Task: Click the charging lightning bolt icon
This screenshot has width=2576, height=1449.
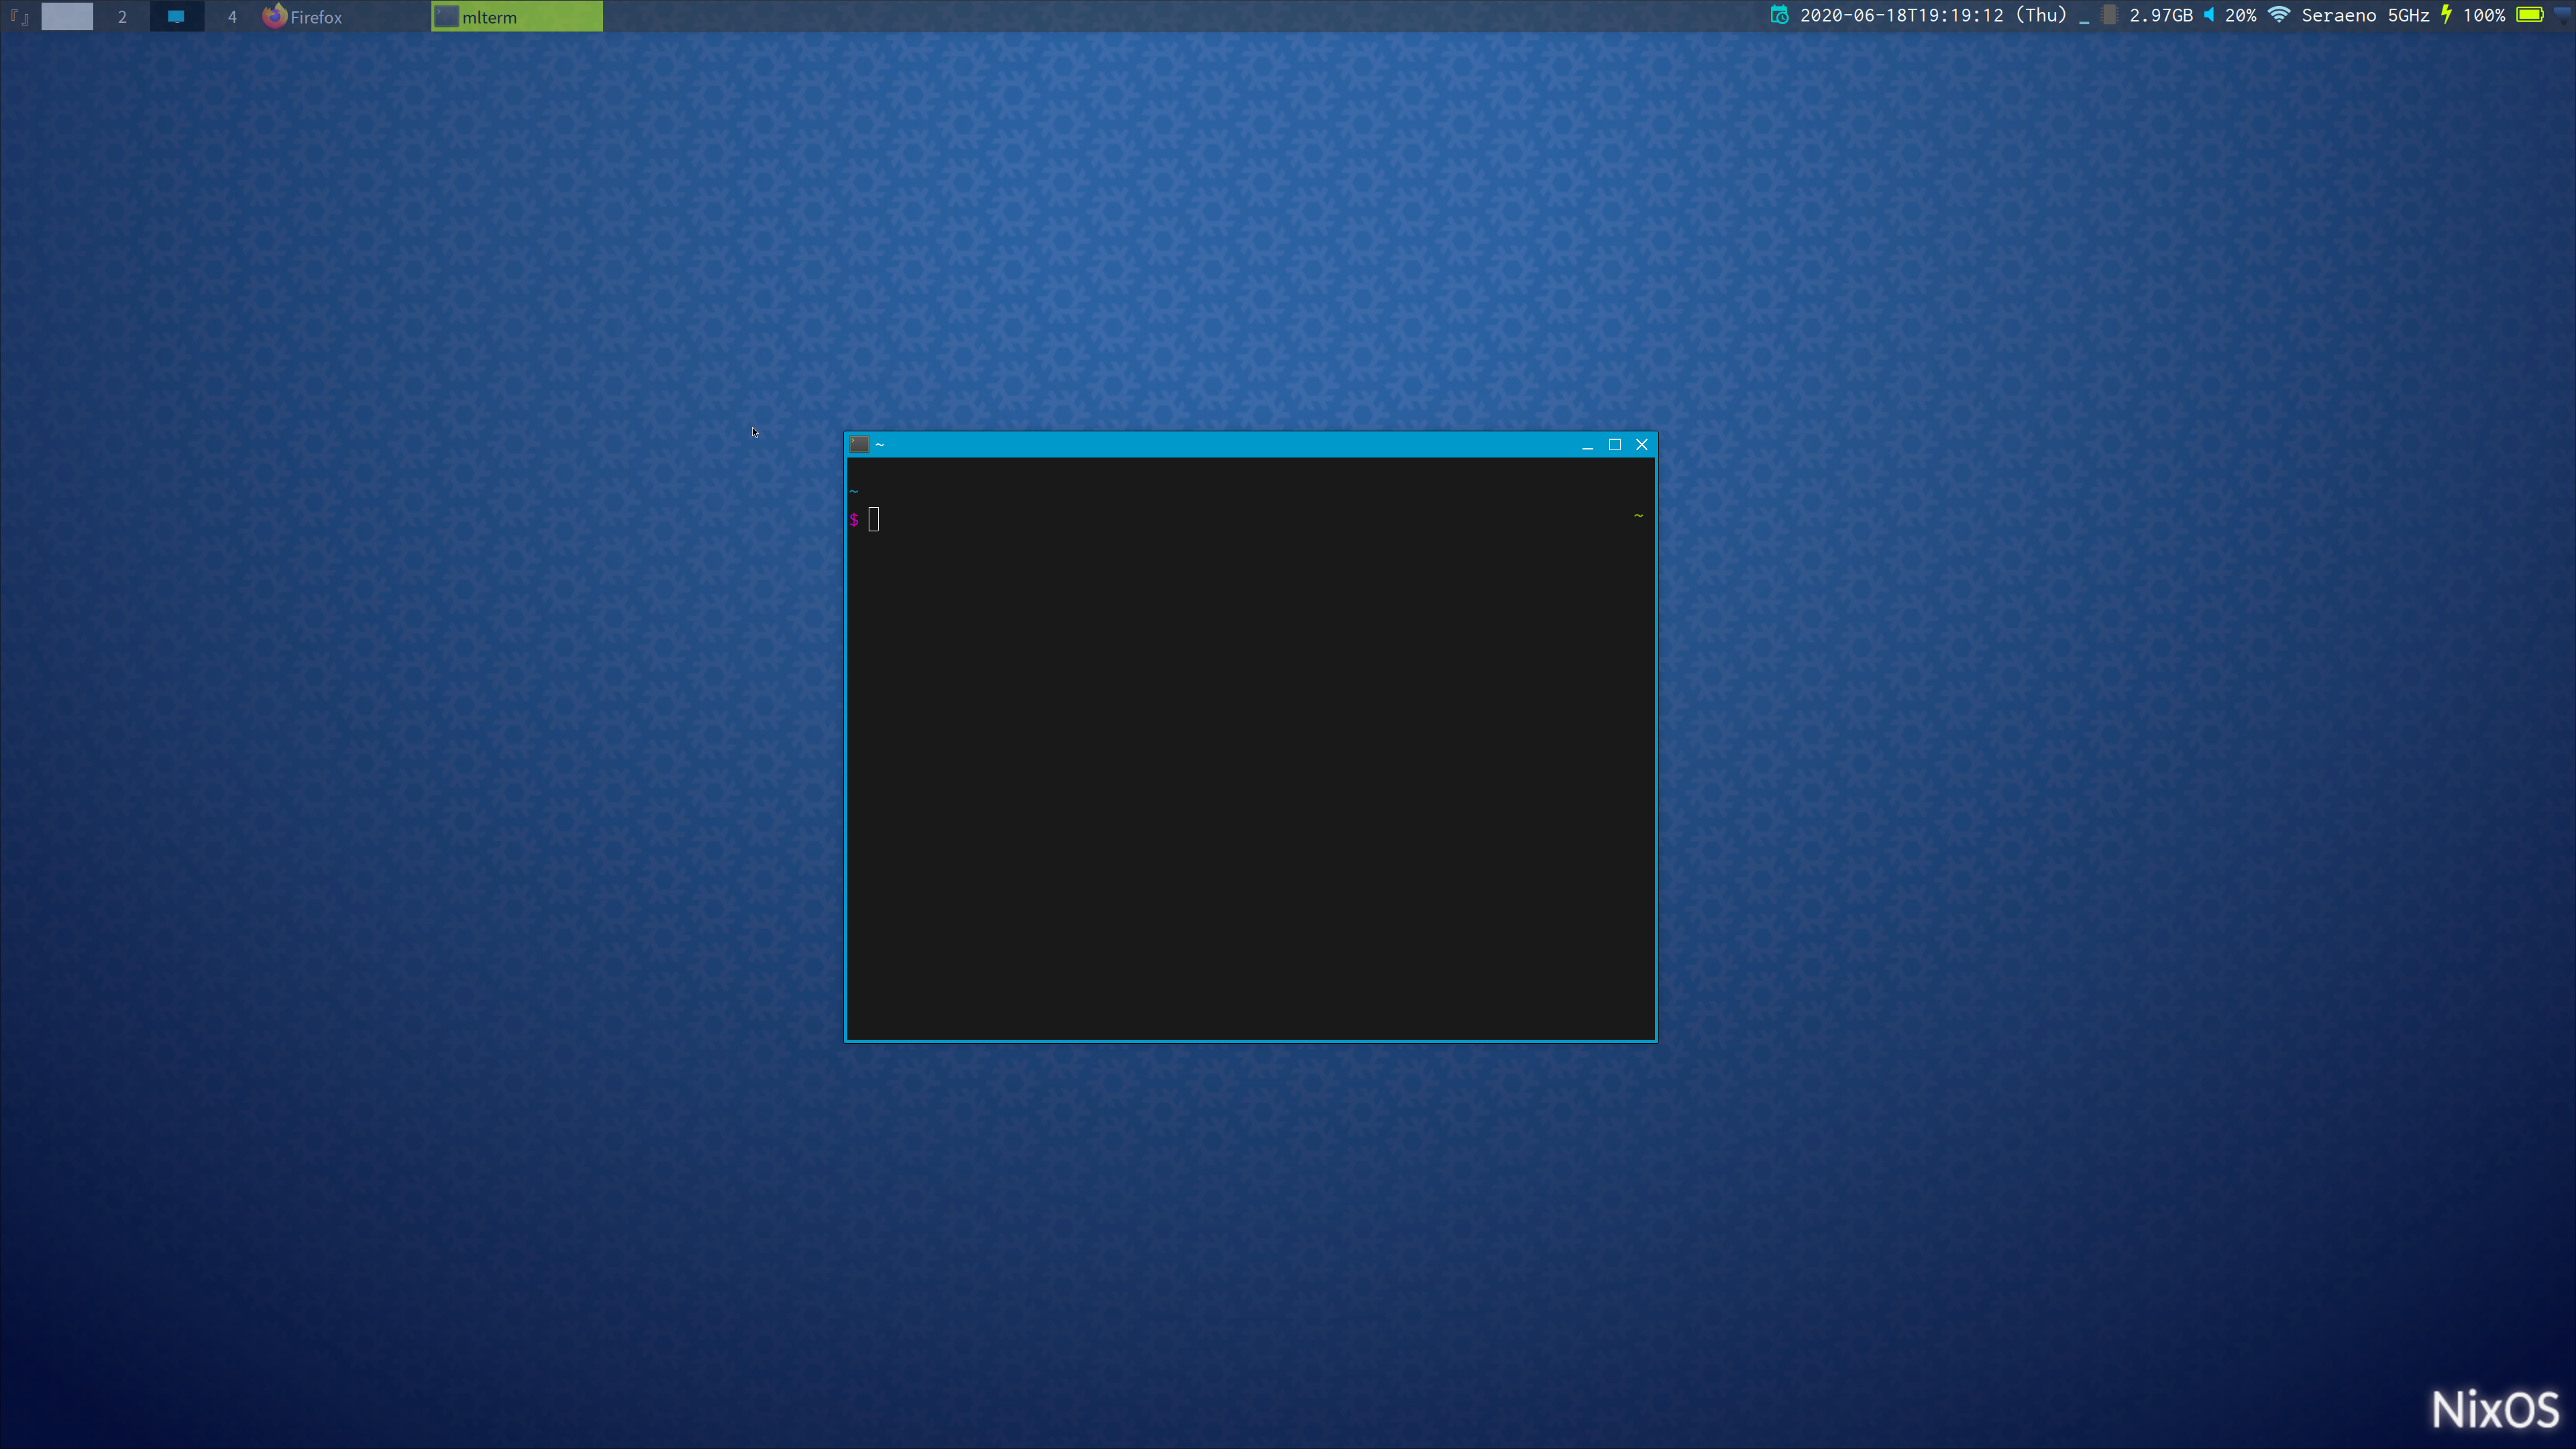Action: pyautogui.click(x=2446, y=15)
